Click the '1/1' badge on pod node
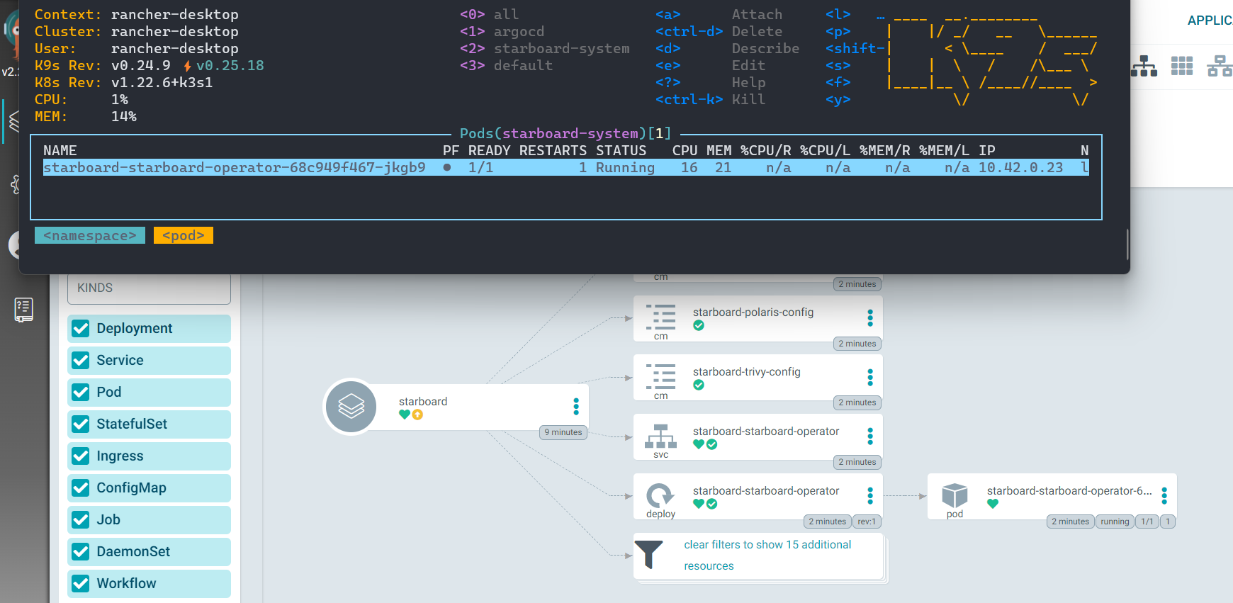 [x=1147, y=522]
